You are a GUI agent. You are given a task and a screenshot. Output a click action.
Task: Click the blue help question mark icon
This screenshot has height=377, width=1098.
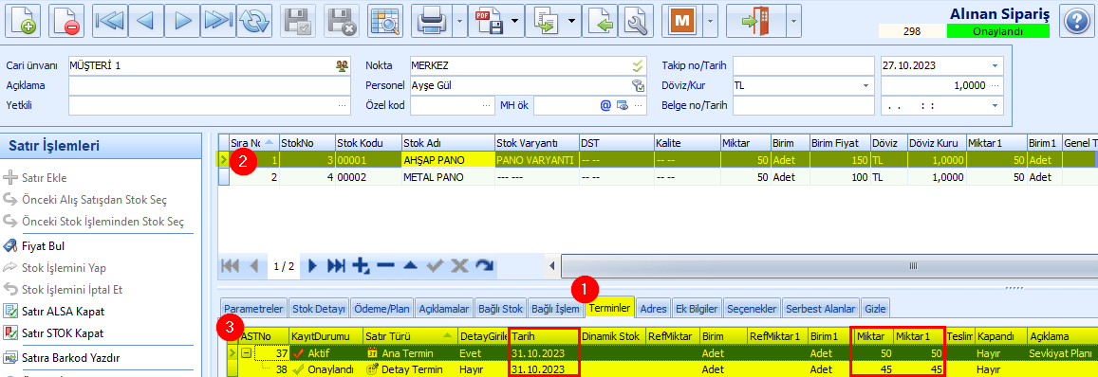tap(1076, 21)
